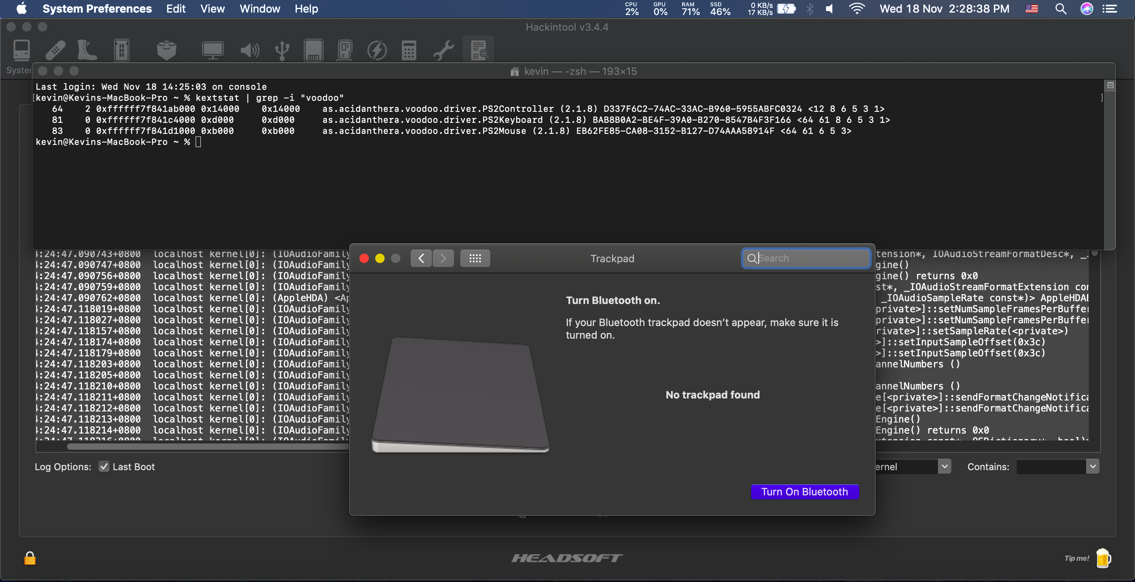This screenshot has width=1135, height=582.
Task: Click the SSD 46% menu bar stat
Action: (x=720, y=9)
